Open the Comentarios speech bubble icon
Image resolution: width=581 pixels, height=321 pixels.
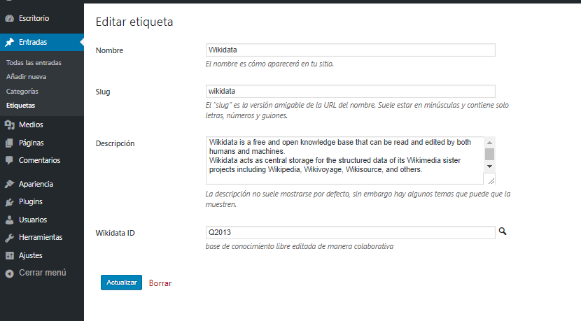tap(9, 160)
